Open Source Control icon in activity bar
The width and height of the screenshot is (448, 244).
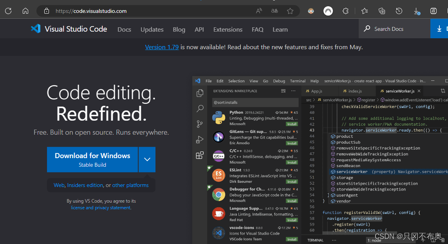pyautogui.click(x=200, y=124)
